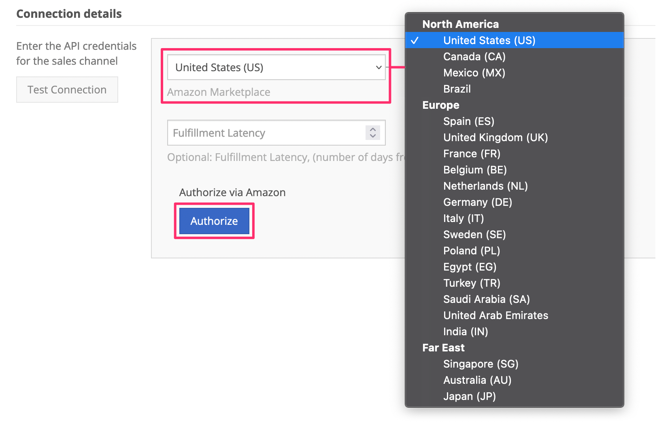Pick United Kingdom (UK) option
The height and width of the screenshot is (423, 672).
point(515,137)
